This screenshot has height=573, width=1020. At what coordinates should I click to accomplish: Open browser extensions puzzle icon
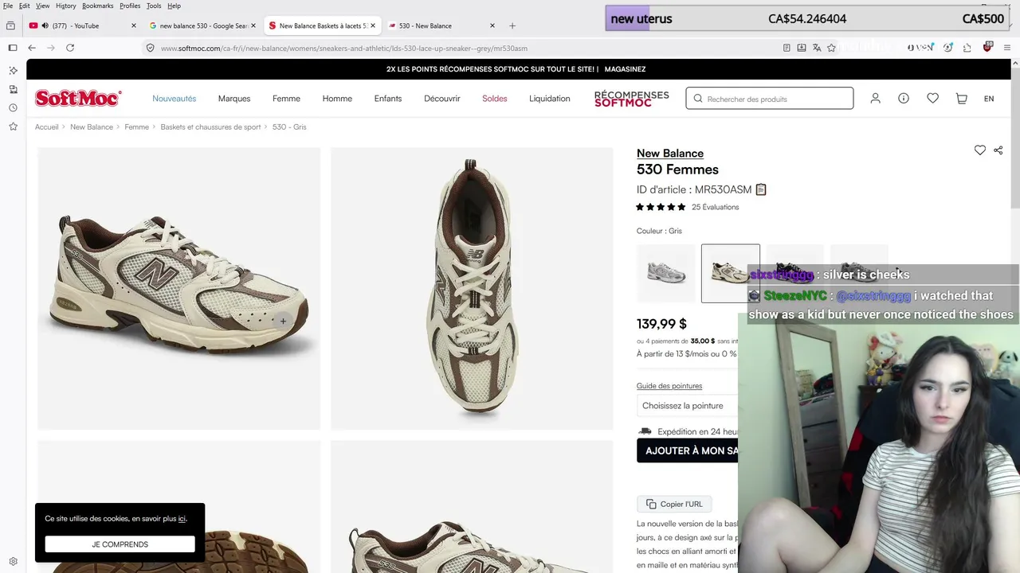click(967, 48)
